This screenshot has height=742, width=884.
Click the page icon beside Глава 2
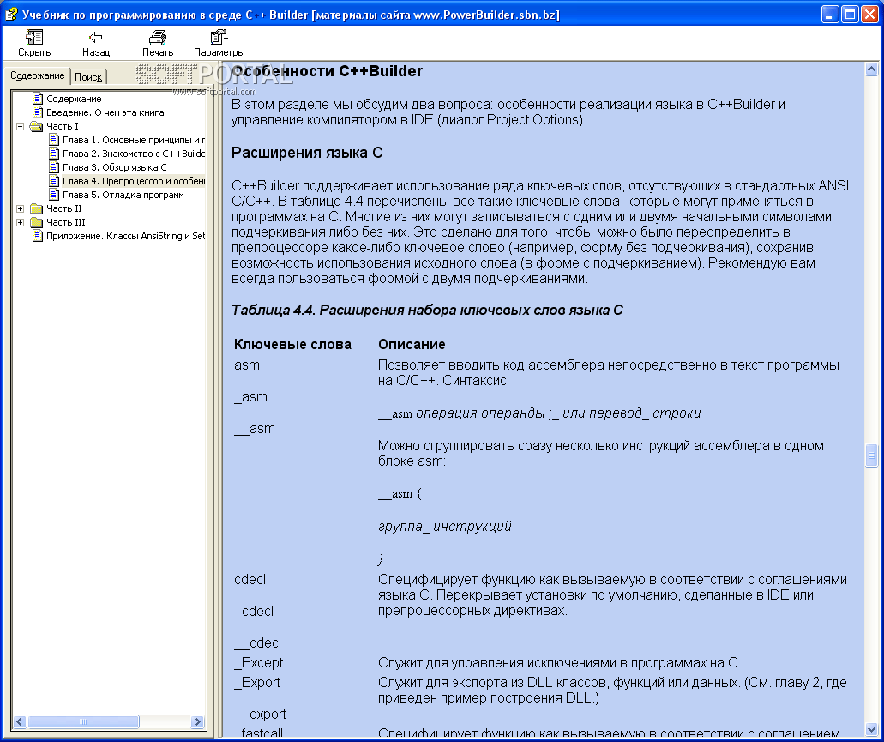(54, 154)
